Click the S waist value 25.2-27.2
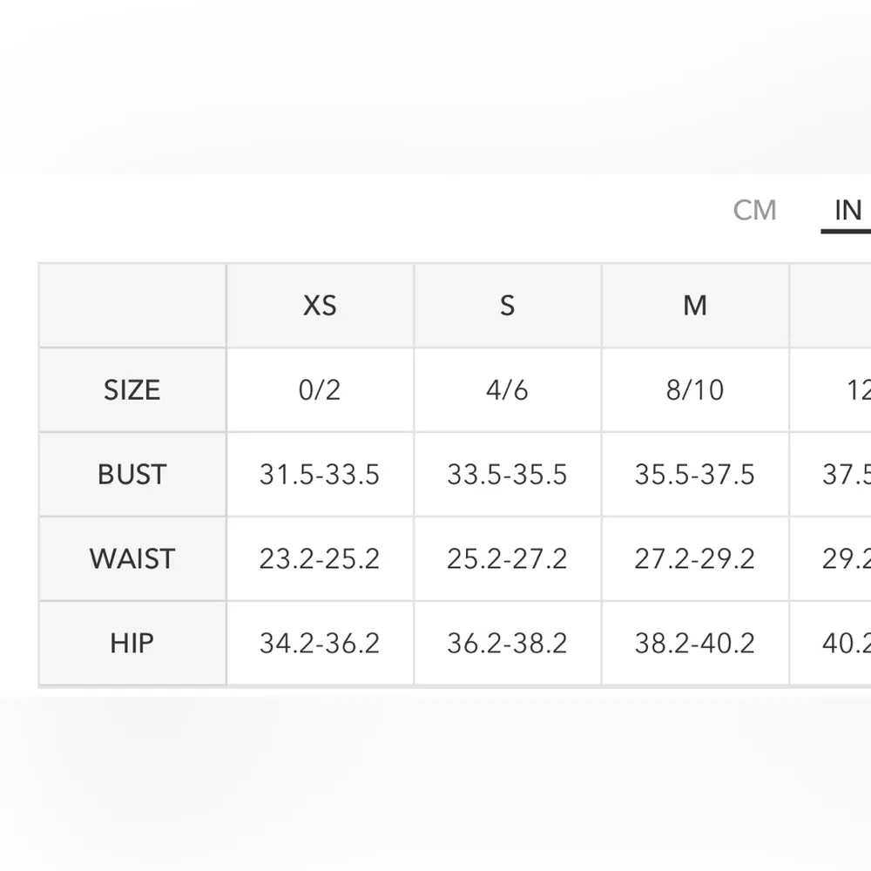 (507, 558)
